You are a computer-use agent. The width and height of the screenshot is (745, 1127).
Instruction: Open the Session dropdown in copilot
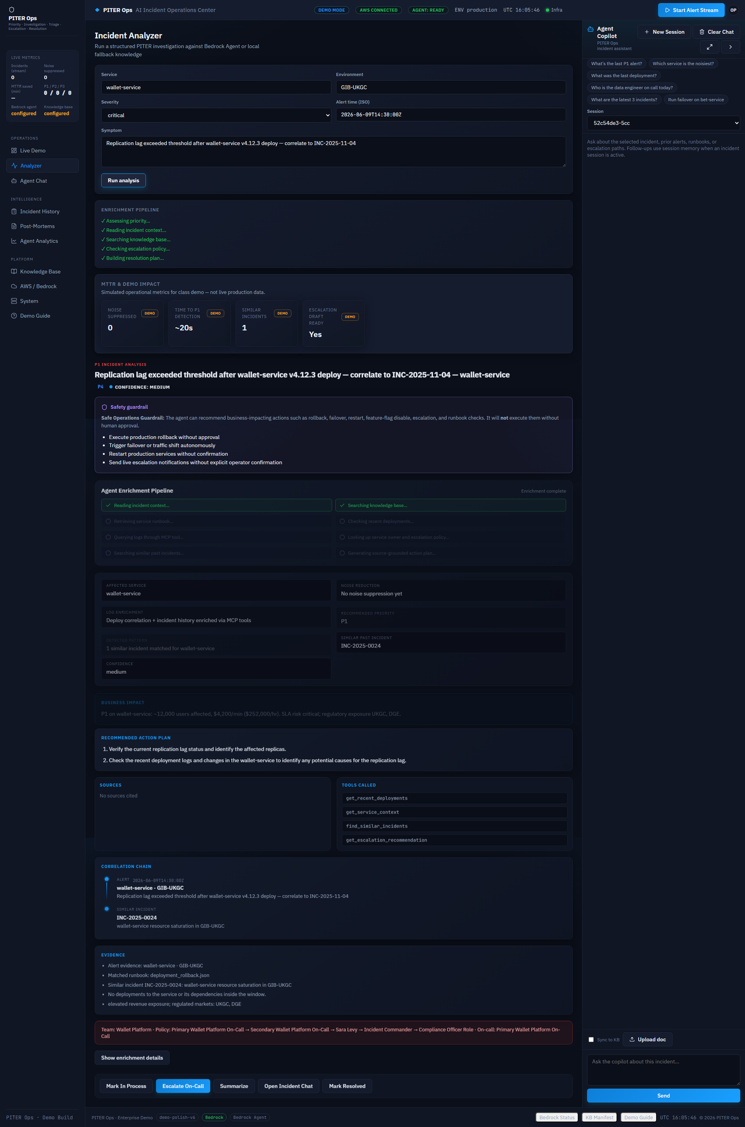[x=663, y=123]
